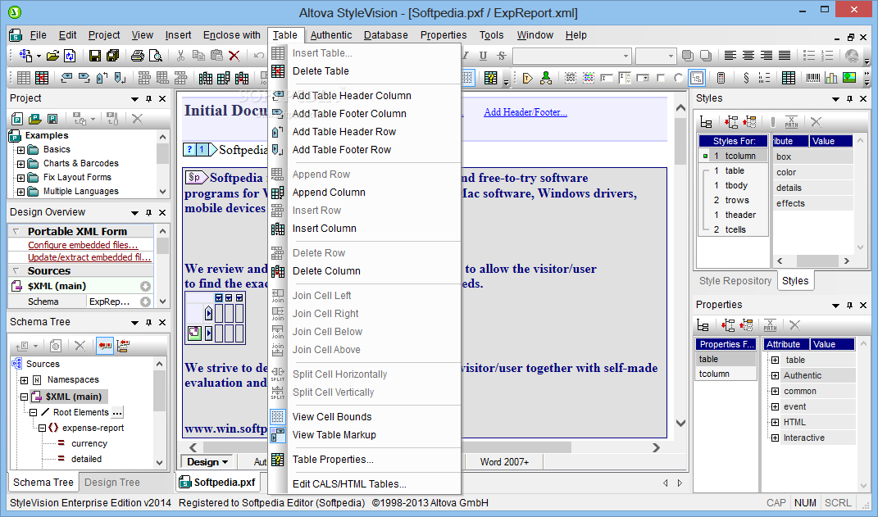Pin the Styles panel
Image resolution: width=878 pixels, height=517 pixels.
(x=849, y=98)
